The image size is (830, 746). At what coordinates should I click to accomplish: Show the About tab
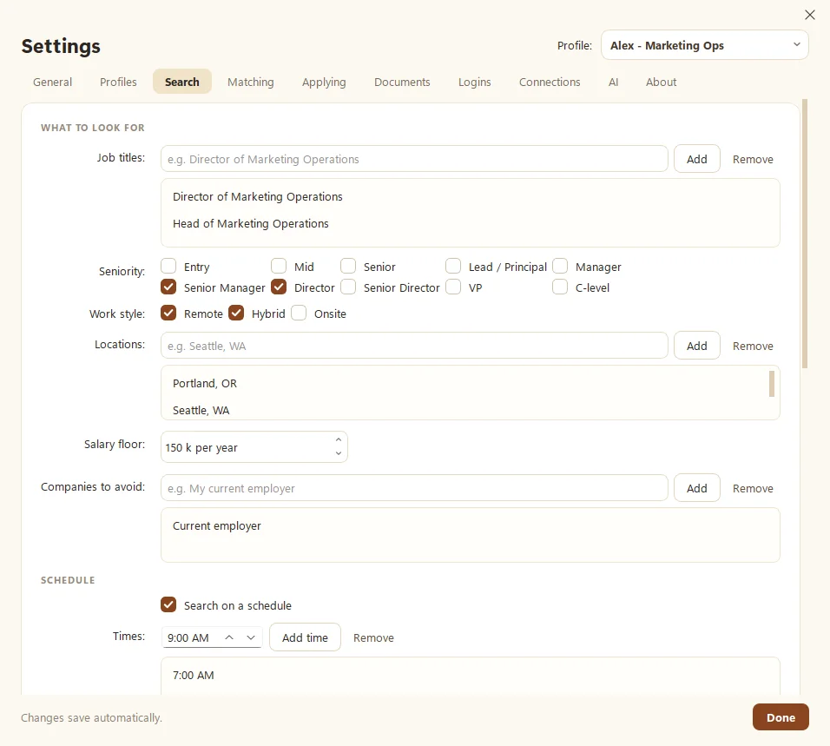[661, 82]
